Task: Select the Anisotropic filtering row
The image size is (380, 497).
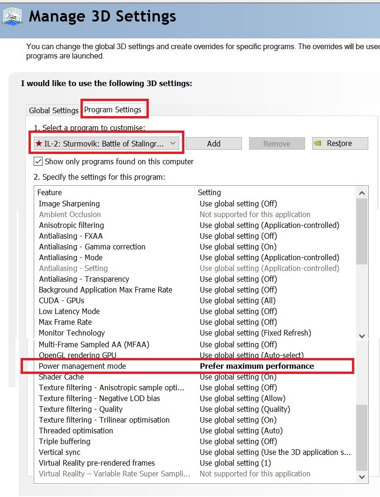Action: tap(195, 225)
